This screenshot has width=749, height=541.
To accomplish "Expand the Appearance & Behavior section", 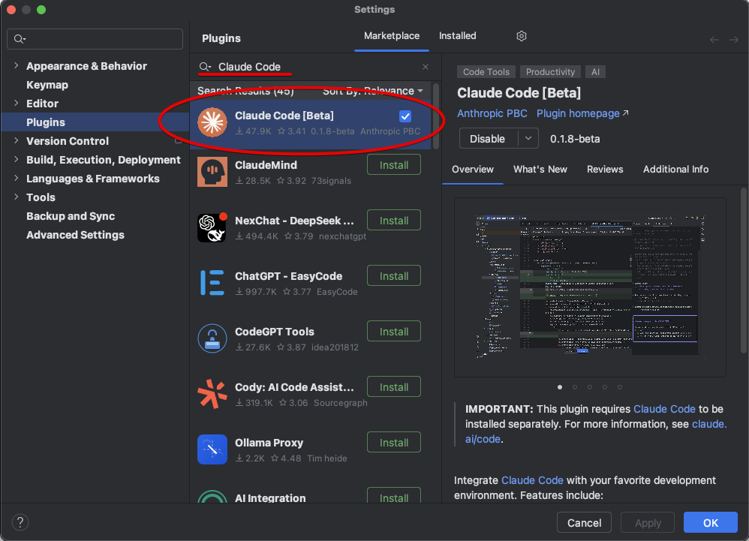I will pos(17,66).
